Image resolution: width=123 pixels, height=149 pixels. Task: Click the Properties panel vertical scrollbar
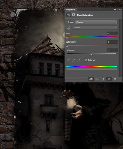[121, 48]
